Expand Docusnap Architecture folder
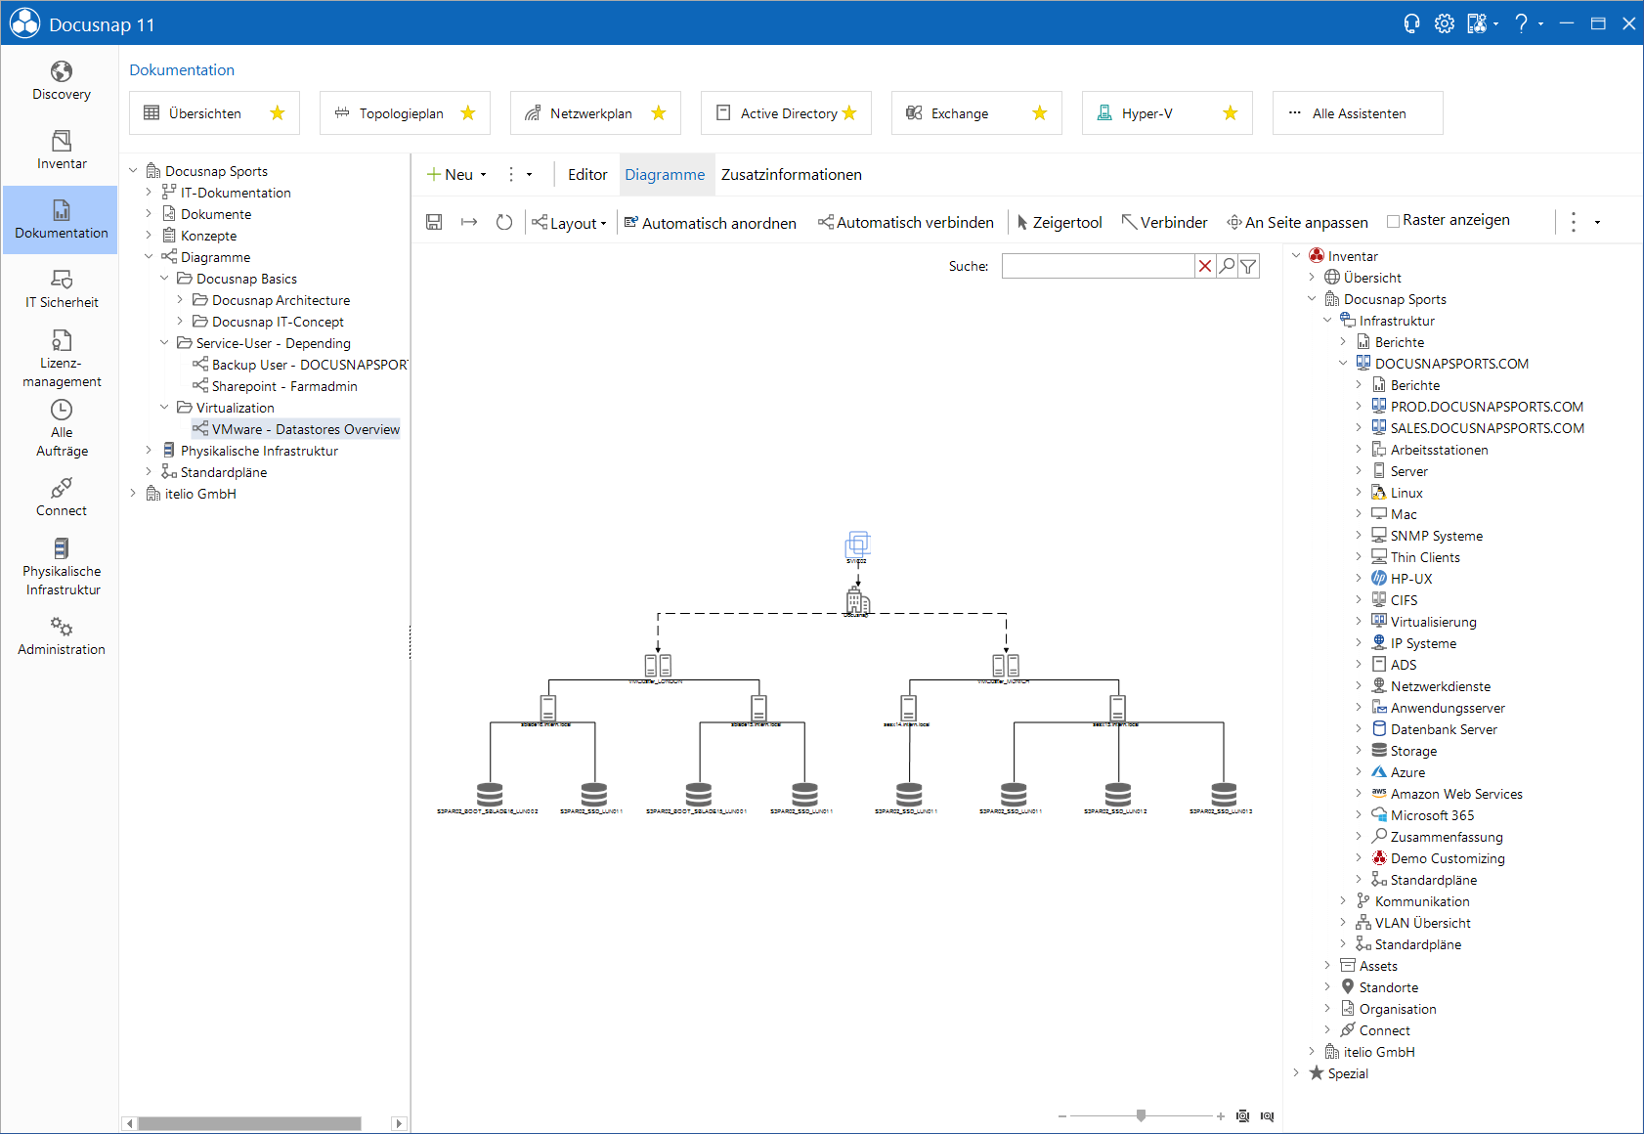This screenshot has width=1644, height=1134. 180,300
